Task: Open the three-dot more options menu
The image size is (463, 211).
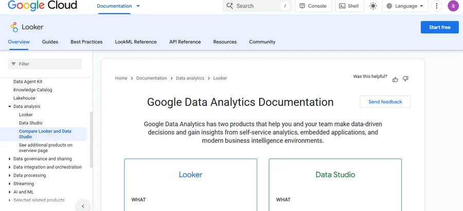Action: [x=436, y=6]
